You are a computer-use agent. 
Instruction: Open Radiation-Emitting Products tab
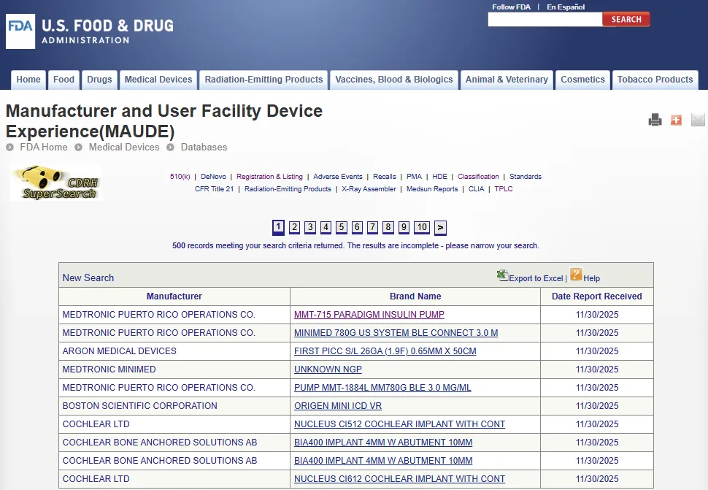[x=263, y=80]
